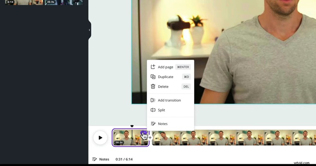Click the 0:31 / 6:14 time display
Viewport: 316px width, 166px height.
pos(124,159)
